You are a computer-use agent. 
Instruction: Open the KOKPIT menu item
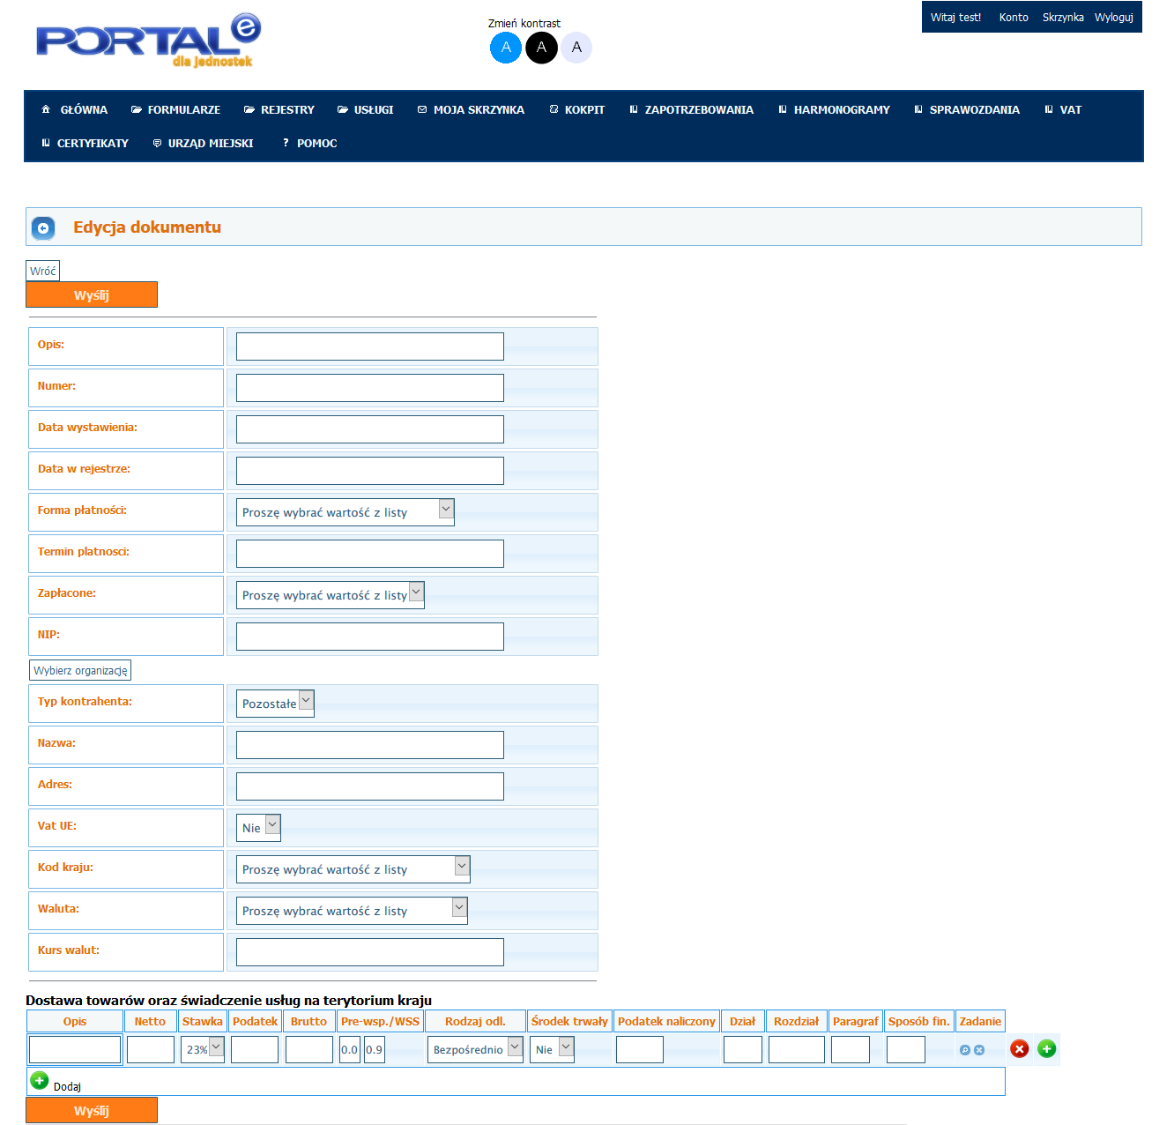[577, 110]
